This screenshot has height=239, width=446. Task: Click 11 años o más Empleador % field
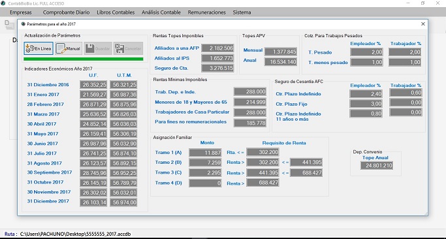[x=366, y=114]
